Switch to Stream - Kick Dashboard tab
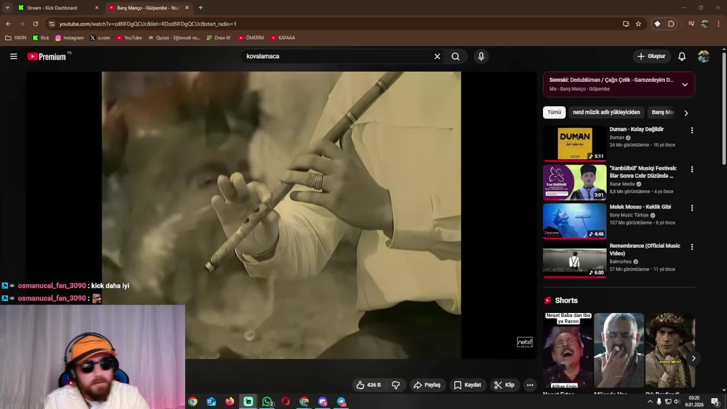The height and width of the screenshot is (409, 727). point(58,8)
